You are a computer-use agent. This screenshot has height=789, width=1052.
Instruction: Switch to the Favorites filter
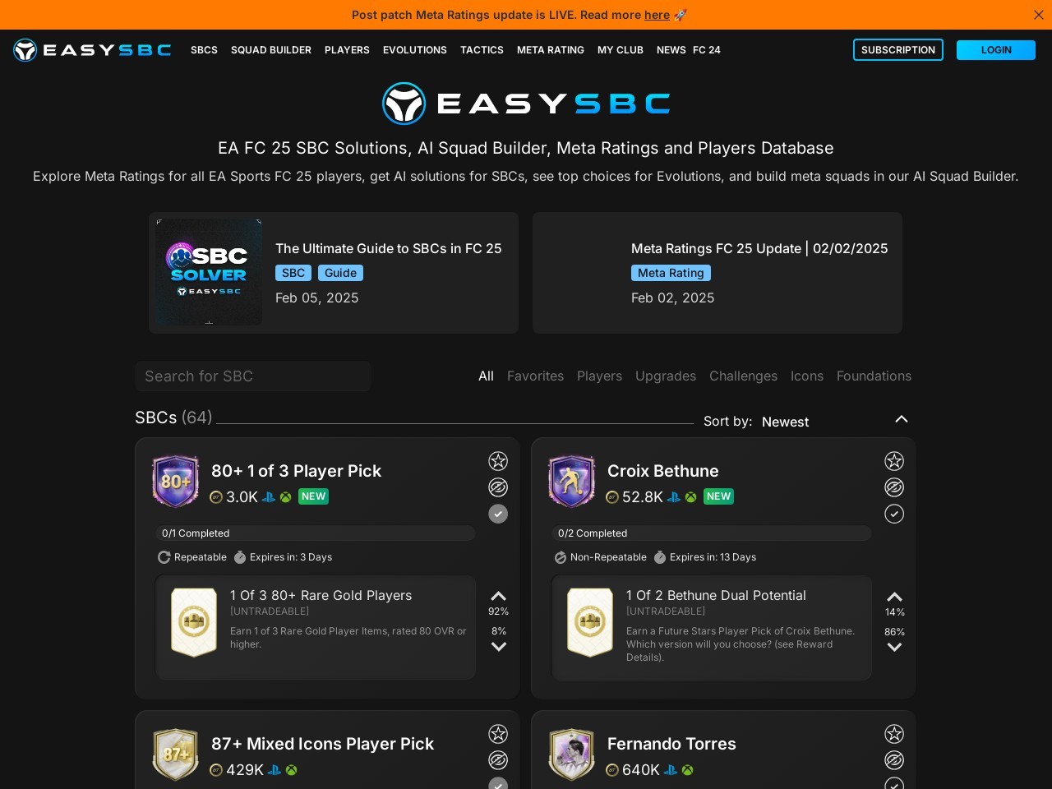pos(535,376)
